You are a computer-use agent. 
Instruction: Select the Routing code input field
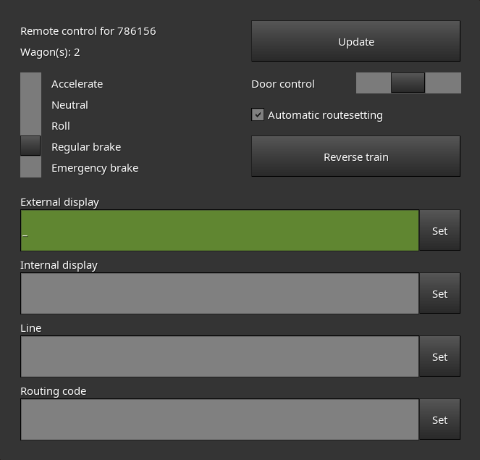[219, 420]
